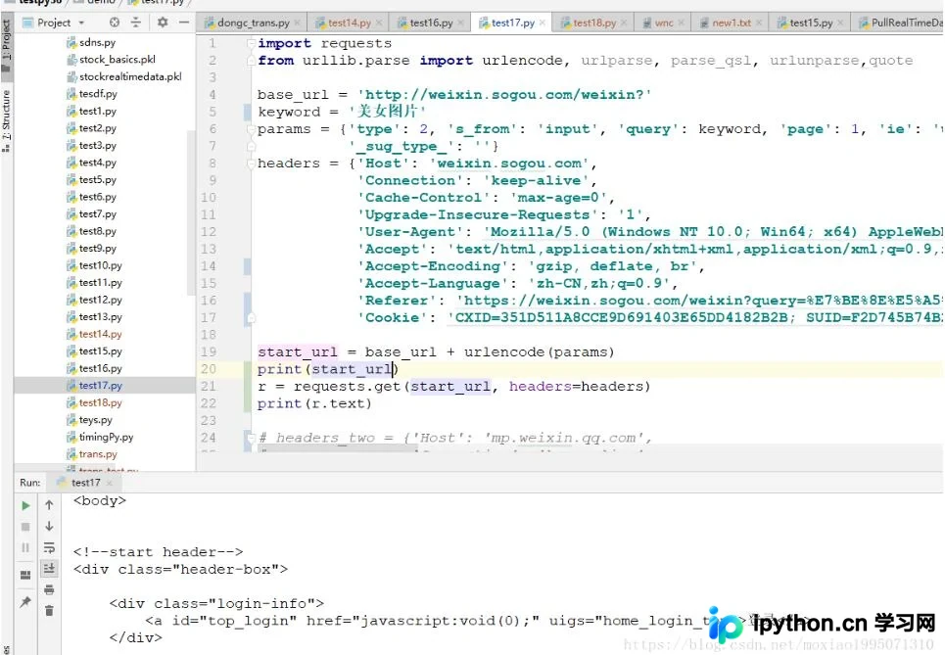Screen dimensions: 945x655
Task: Click 'print(r.text)' on line 22
Action: (x=314, y=403)
